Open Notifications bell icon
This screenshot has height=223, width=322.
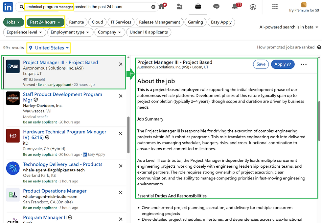pos(235,6)
